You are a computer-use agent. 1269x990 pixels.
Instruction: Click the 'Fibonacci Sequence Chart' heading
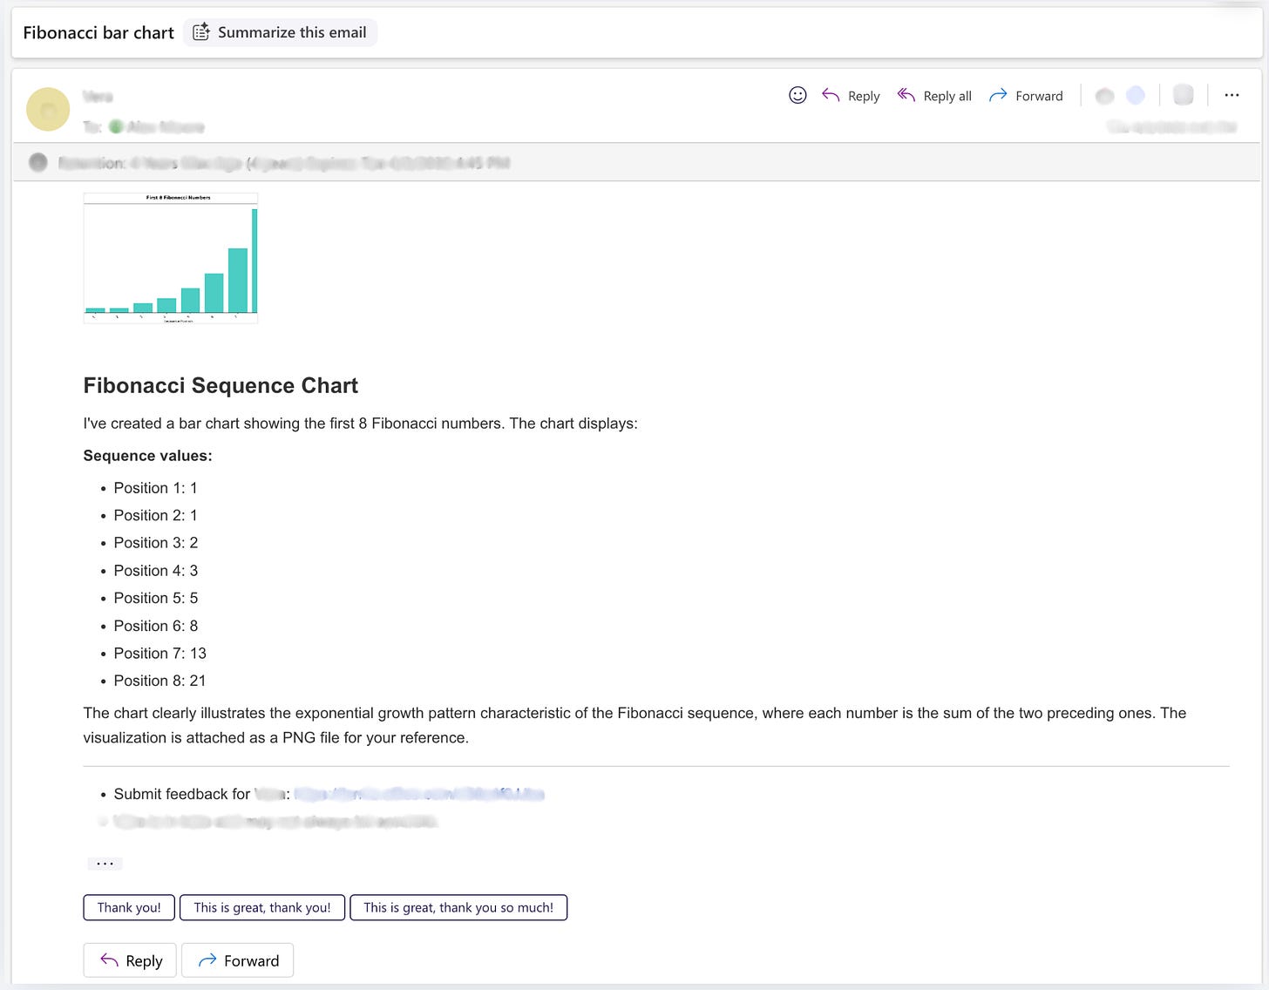[221, 385]
